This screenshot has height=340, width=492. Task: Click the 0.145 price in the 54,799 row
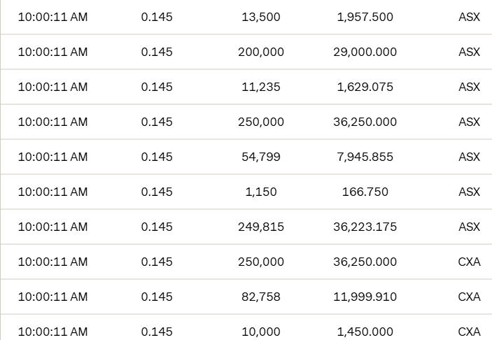pos(156,157)
